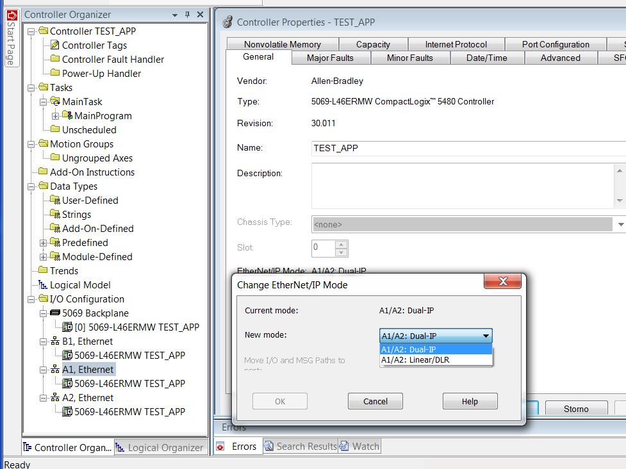Viewport: 626px width, 469px height.
Task: Click the Controller Tags pencil icon
Action: tap(56, 45)
